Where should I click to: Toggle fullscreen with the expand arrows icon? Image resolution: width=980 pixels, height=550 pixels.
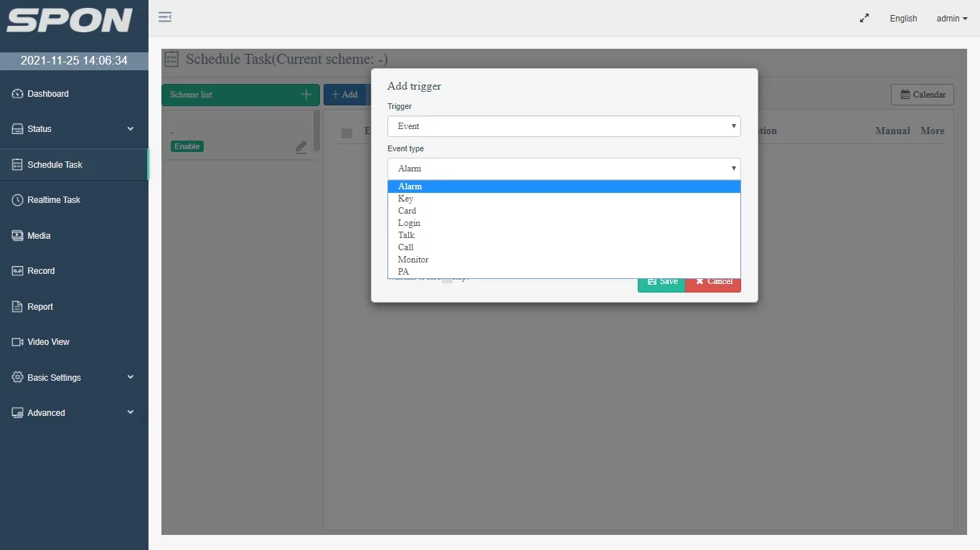click(864, 19)
